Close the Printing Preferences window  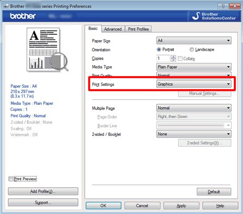tap(235, 6)
